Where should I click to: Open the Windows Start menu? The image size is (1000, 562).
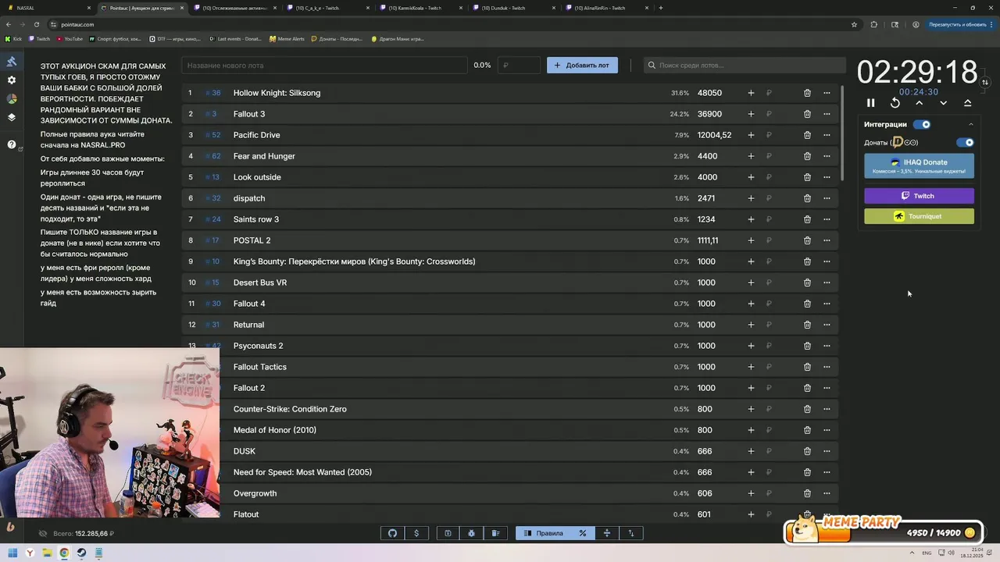[12, 553]
